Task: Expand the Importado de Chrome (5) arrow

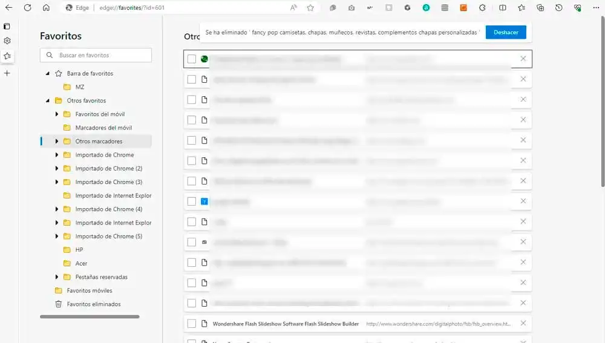Action: pos(57,236)
